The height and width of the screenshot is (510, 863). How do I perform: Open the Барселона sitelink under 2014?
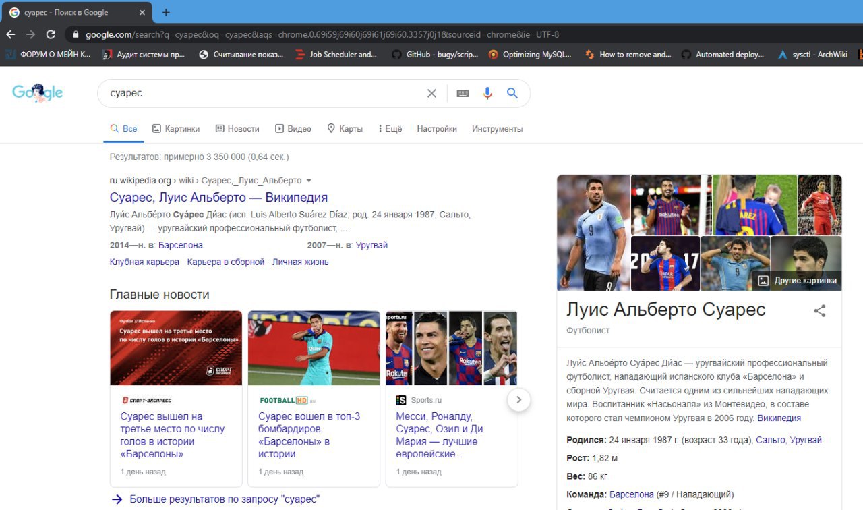tap(181, 245)
